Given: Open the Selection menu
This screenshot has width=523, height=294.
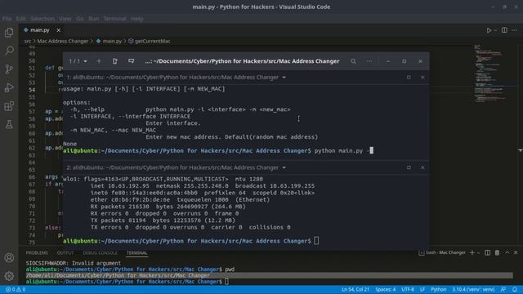Looking at the screenshot, I should [x=42, y=19].
